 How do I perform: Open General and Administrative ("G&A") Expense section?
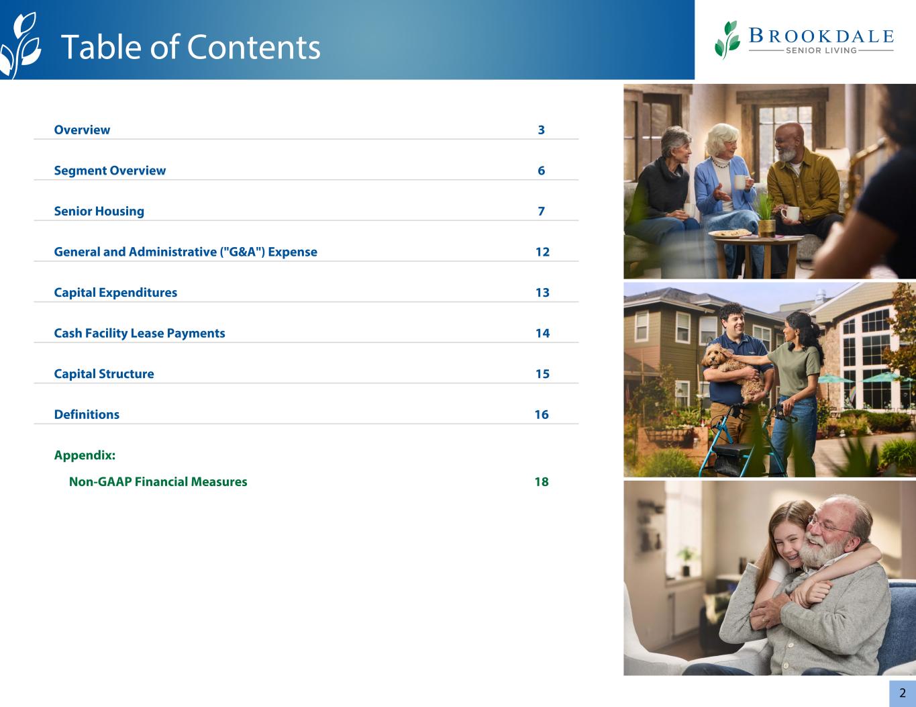[x=185, y=252]
